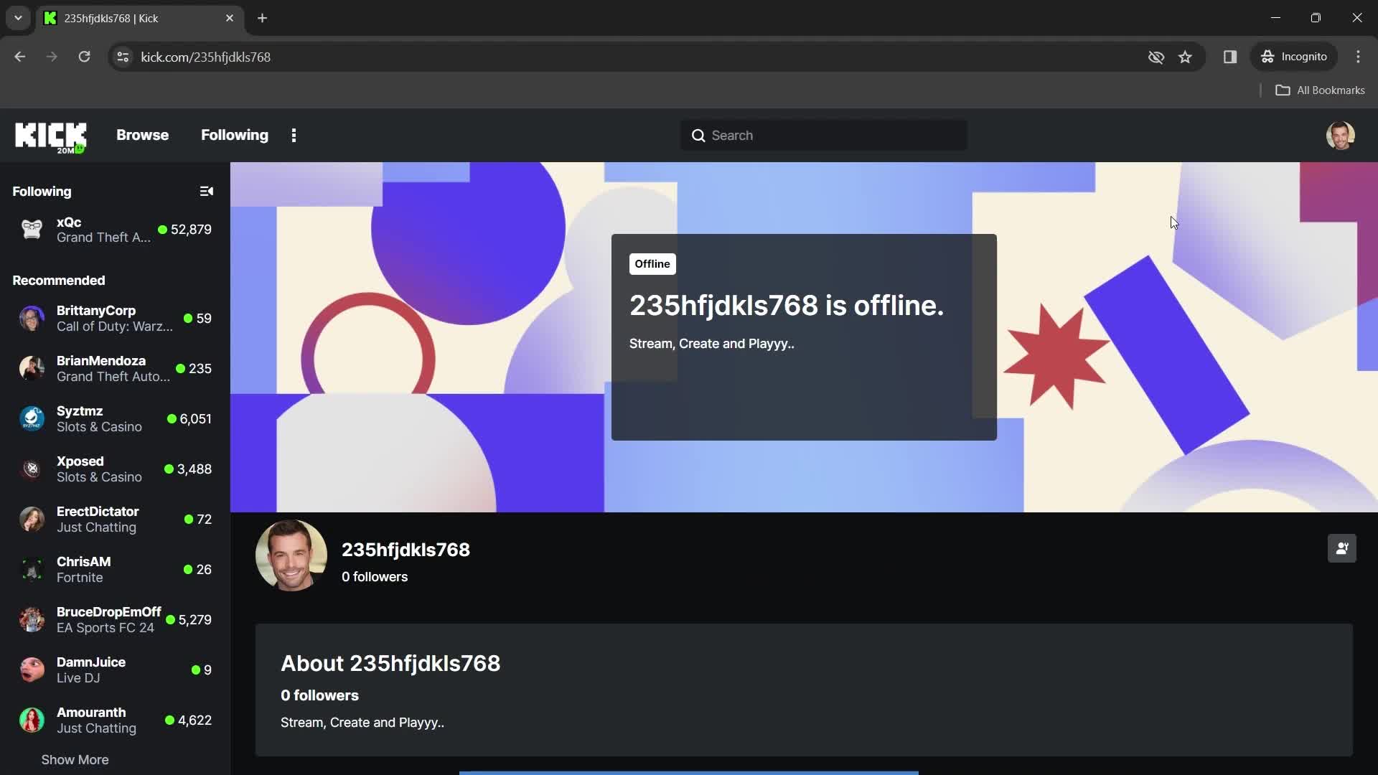This screenshot has height=775, width=1378.
Task: Open the search bar on Kick
Action: [823, 134]
